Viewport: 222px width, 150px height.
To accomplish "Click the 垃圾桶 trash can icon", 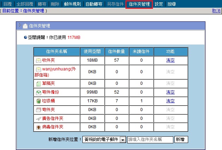I will tap(38, 101).
